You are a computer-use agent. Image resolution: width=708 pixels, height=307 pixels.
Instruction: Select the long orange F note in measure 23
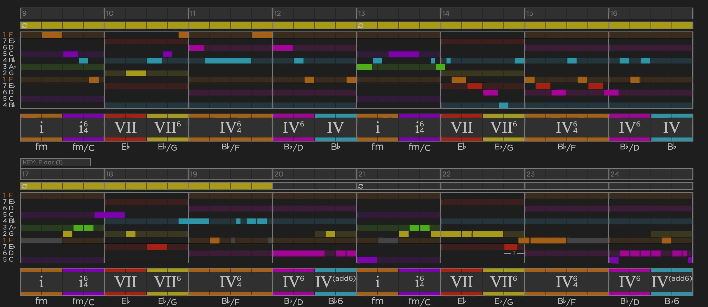coord(548,241)
